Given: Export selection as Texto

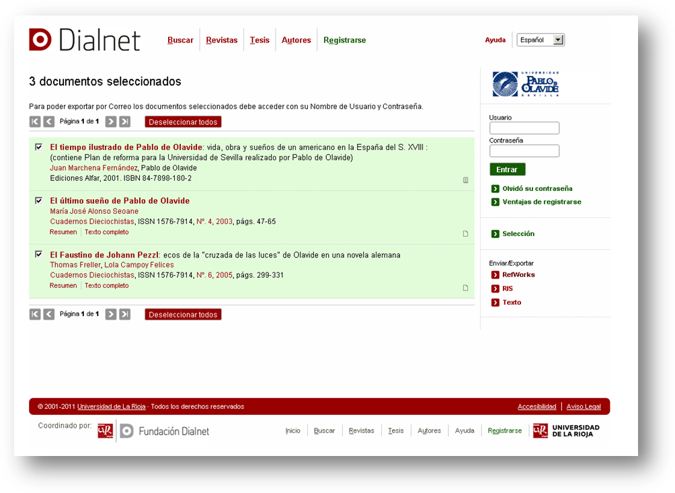Looking at the screenshot, I should click(x=512, y=302).
